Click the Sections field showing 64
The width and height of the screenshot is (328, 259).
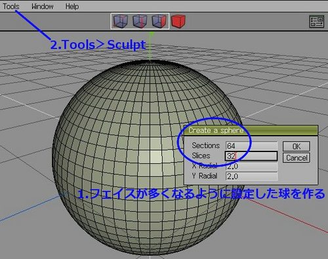point(251,146)
